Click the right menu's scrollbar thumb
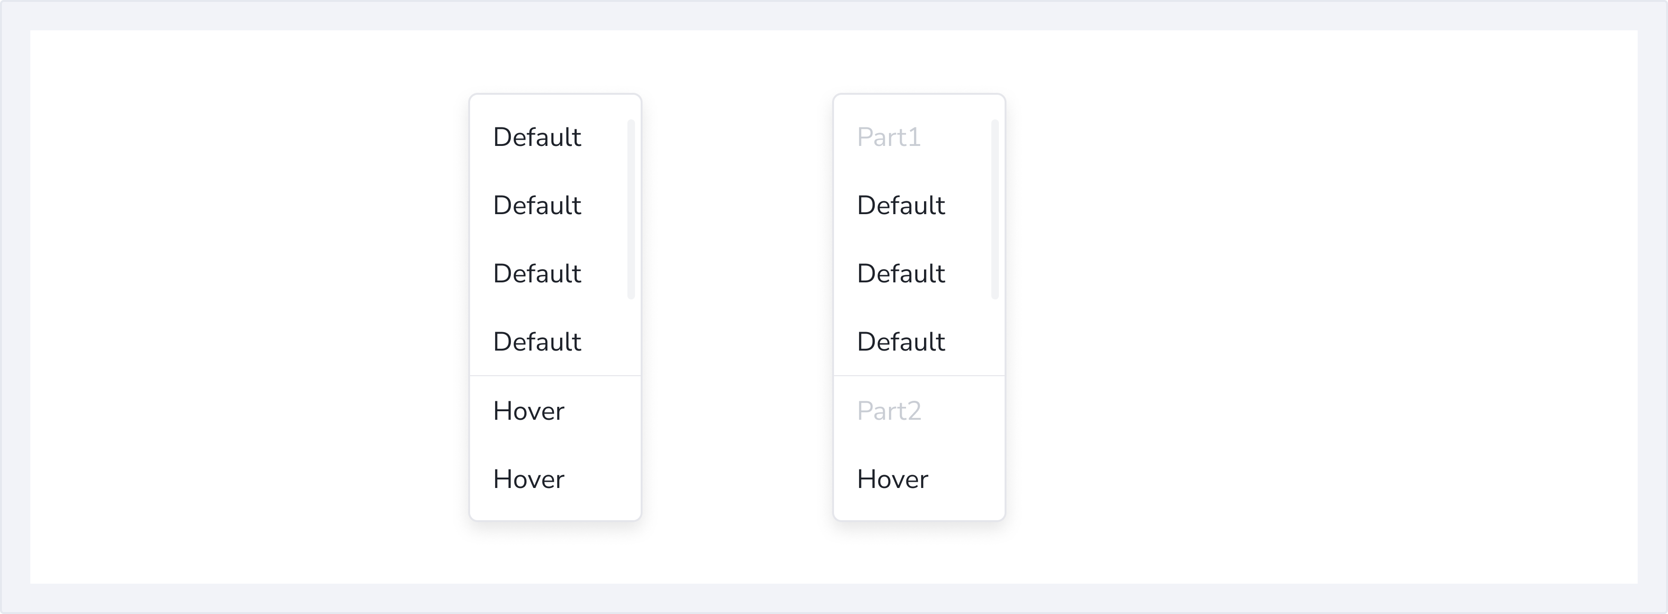Image resolution: width=1668 pixels, height=614 pixels. point(995,209)
